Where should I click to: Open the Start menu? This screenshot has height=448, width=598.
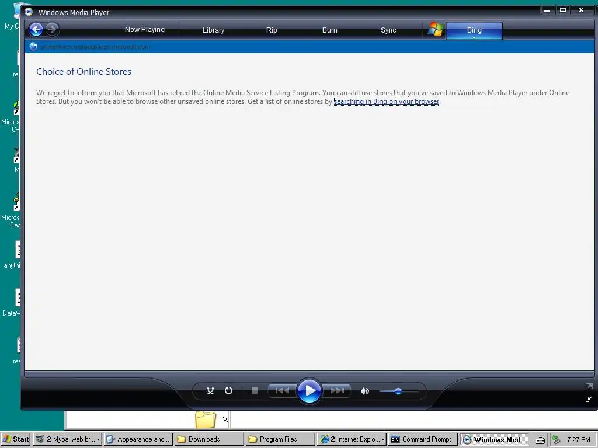16,439
